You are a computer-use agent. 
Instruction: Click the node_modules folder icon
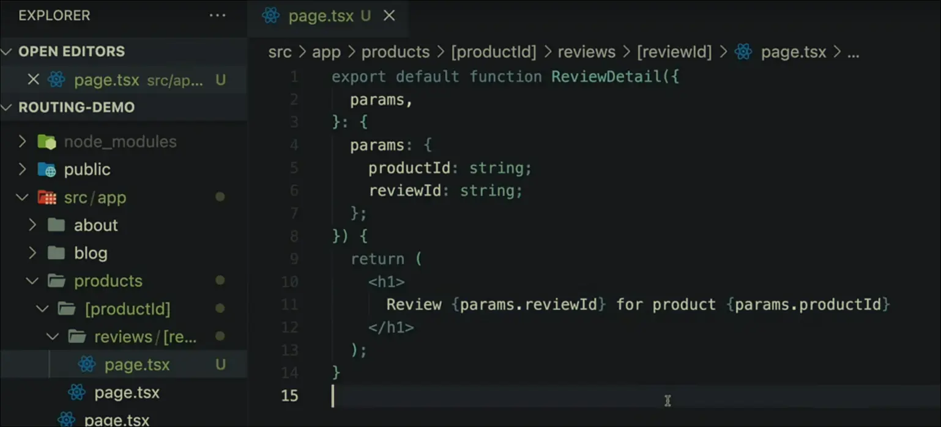(x=46, y=142)
